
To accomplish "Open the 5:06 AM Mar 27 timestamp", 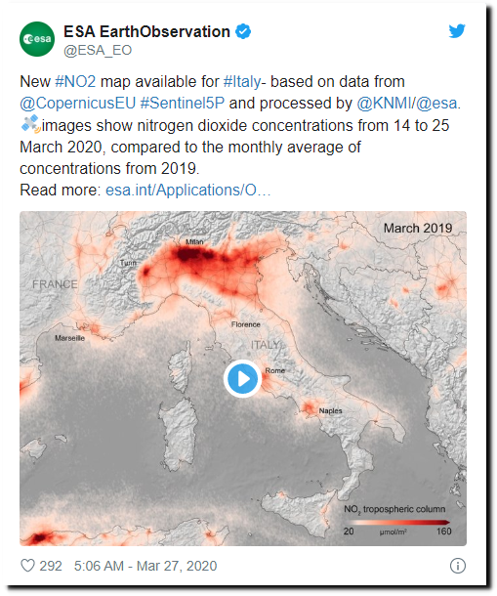I will pos(145,566).
